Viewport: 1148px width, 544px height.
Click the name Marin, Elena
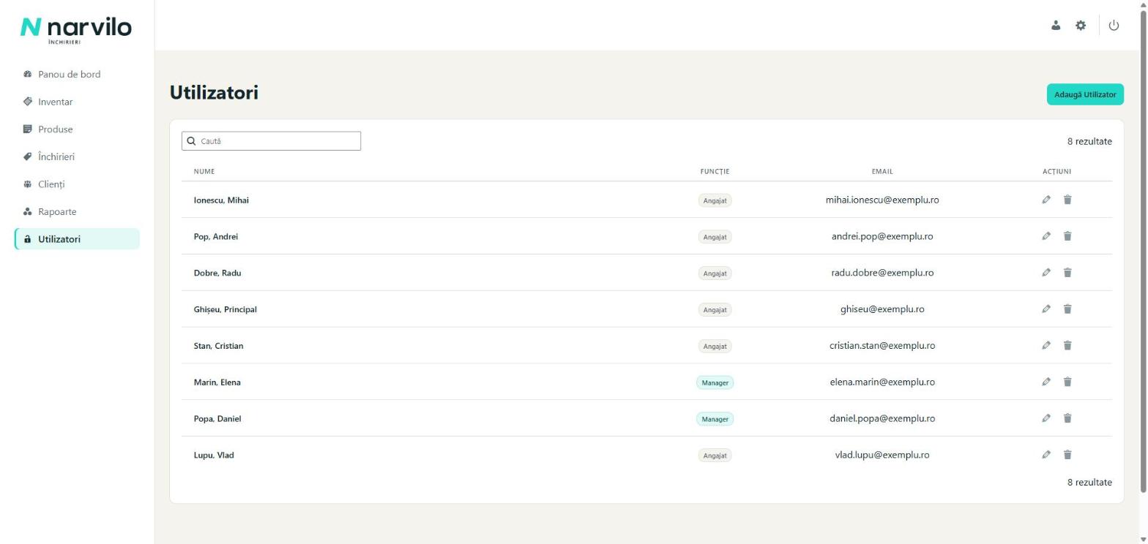pos(217,382)
